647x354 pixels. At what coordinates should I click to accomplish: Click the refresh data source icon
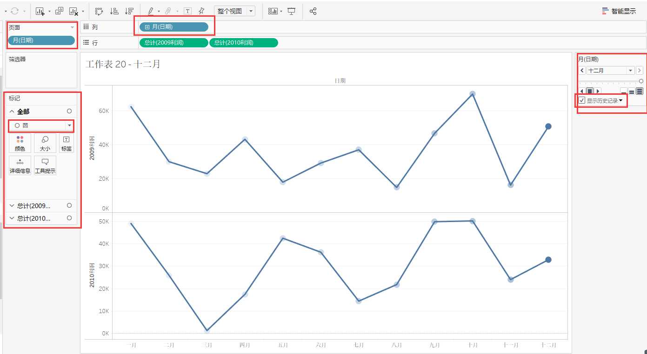pos(14,11)
